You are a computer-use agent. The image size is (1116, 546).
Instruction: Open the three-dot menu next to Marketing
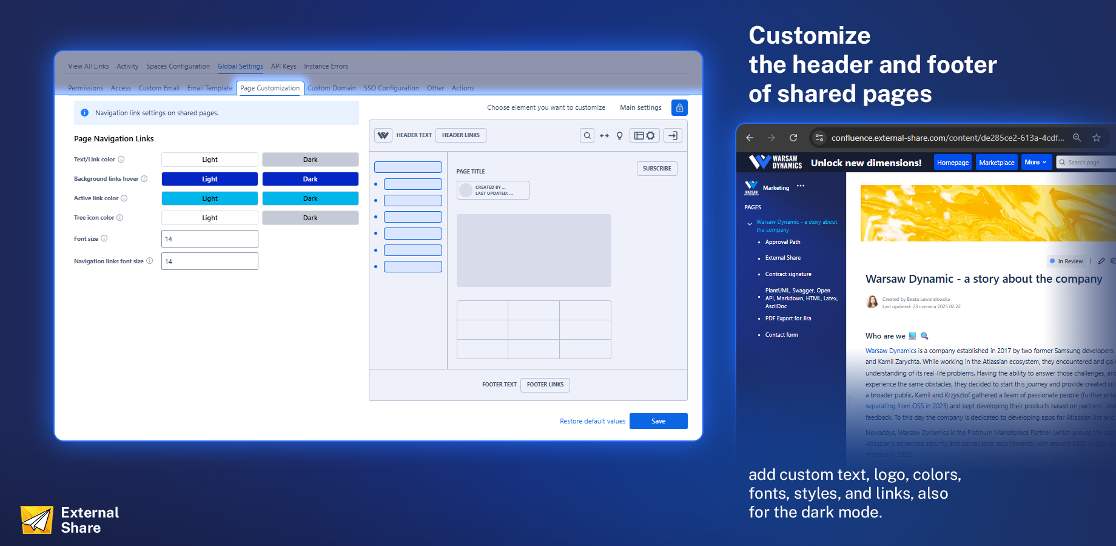[x=801, y=186]
